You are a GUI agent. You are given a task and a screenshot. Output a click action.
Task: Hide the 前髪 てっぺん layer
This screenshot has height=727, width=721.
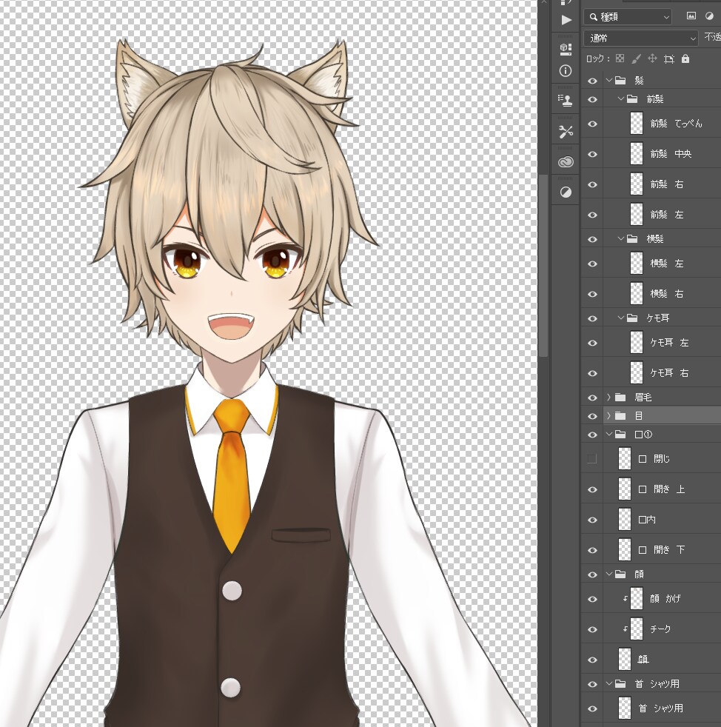[592, 124]
